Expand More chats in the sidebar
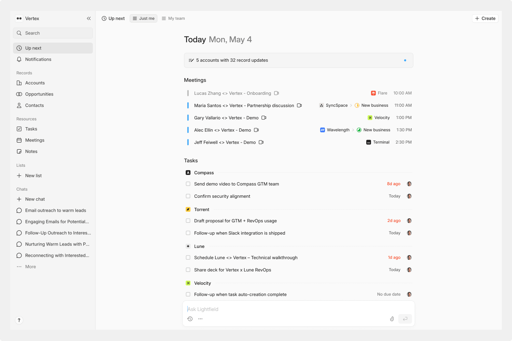 pos(30,267)
